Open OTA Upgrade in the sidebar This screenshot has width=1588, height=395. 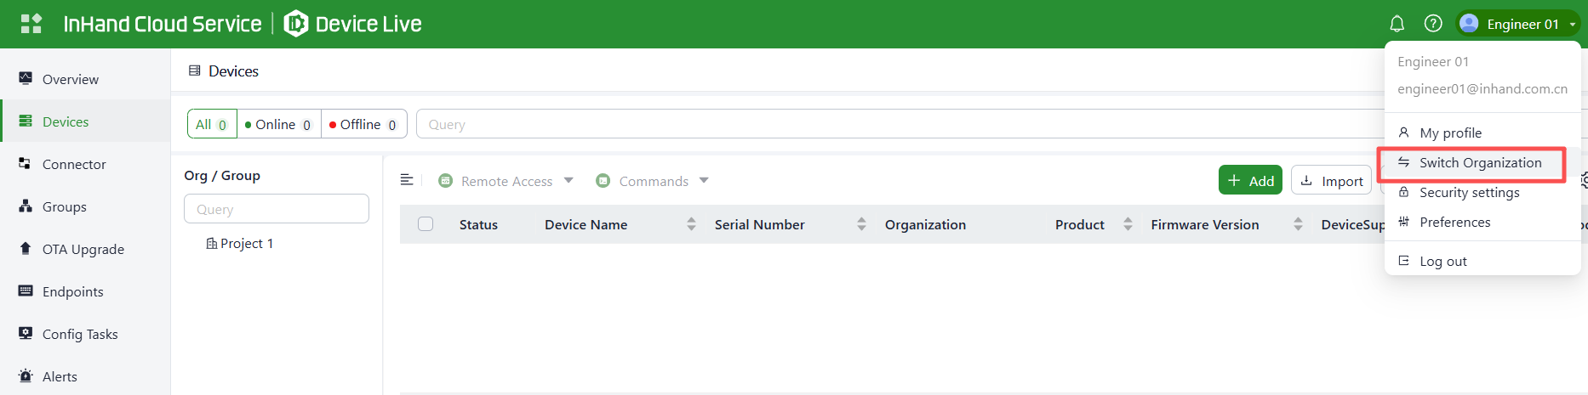pos(83,249)
